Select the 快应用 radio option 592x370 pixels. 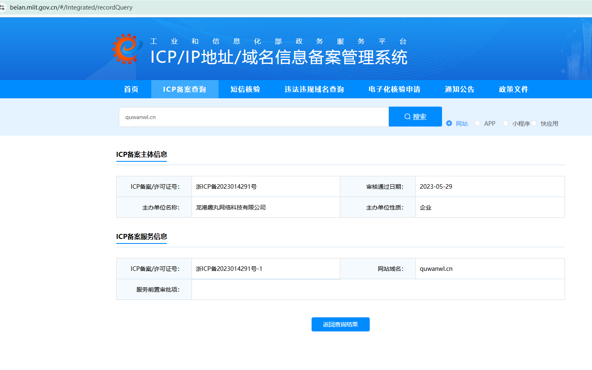point(534,123)
